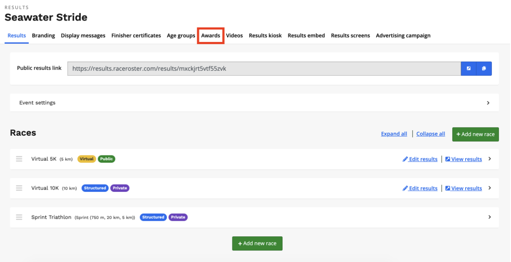Click the Public badge on Virtual 5K
511x262 pixels.
(x=107, y=159)
